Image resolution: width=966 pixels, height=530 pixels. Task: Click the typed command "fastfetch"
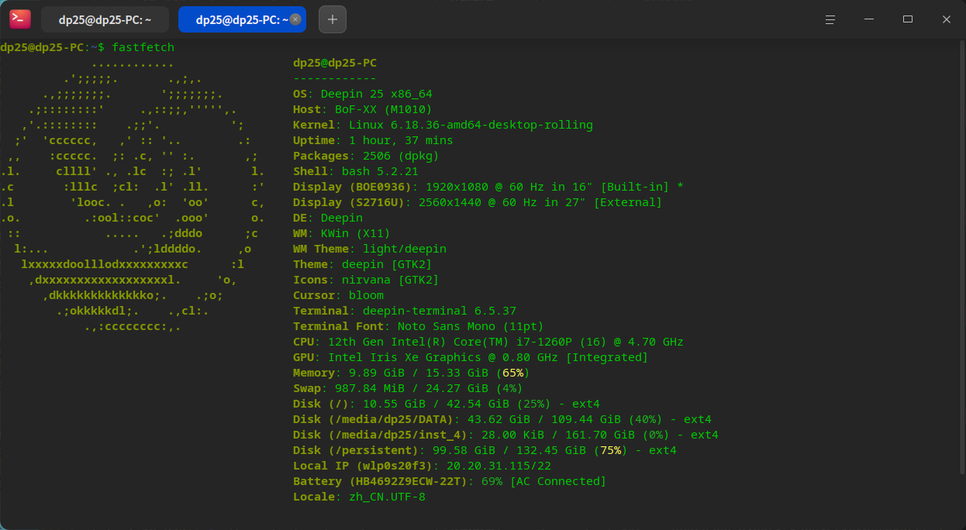point(143,47)
